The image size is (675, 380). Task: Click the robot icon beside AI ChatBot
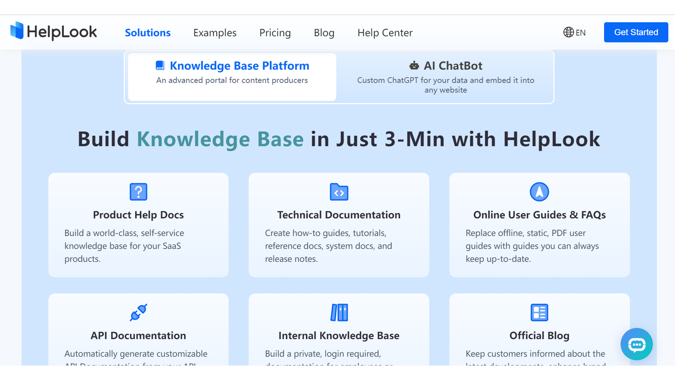tap(414, 65)
